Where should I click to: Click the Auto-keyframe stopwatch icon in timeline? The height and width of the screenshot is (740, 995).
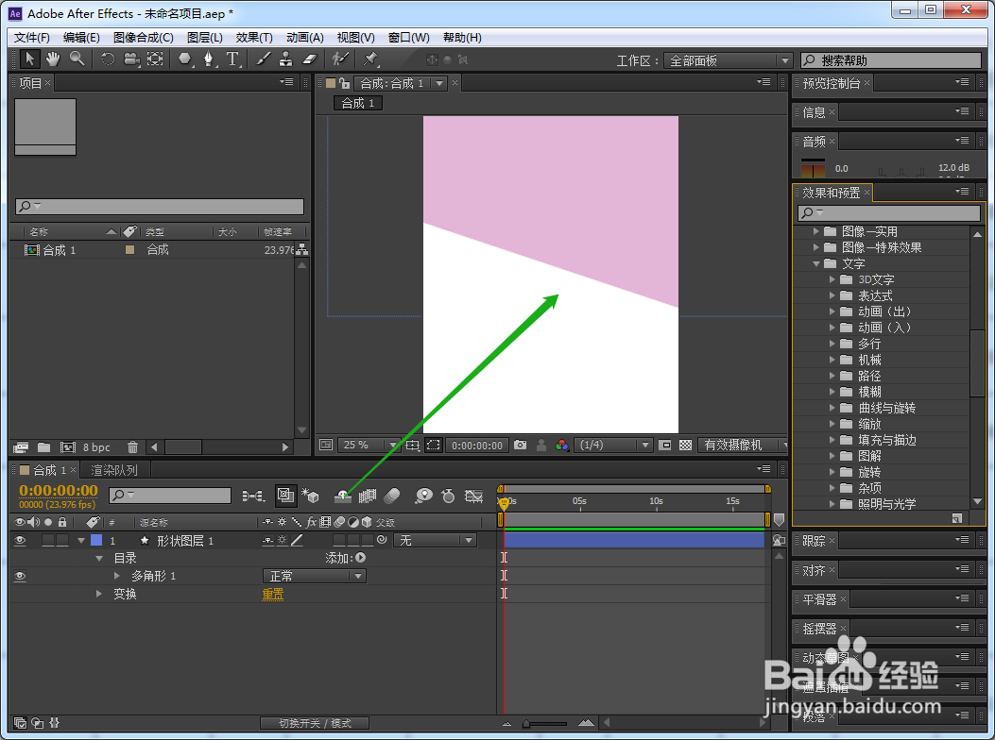click(448, 496)
